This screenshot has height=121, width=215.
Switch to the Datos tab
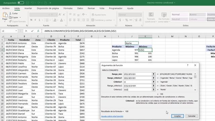tap(80, 8)
